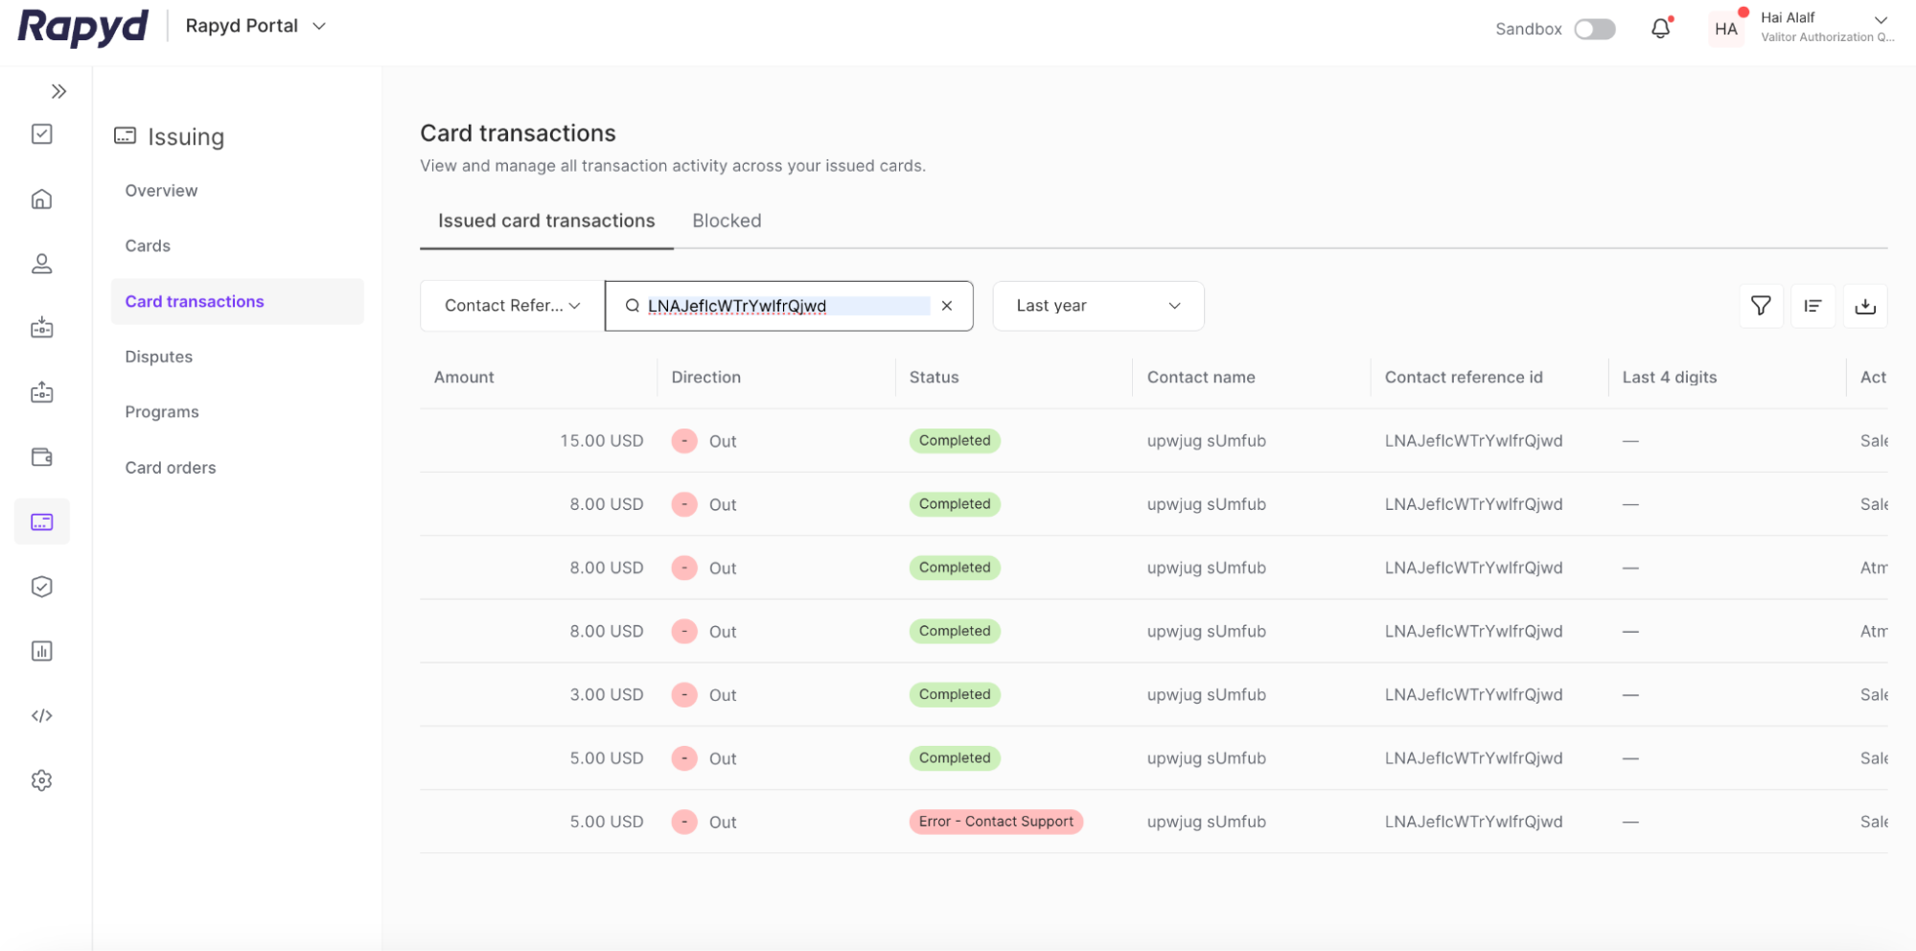Click the sort columns icon
1916x951 pixels.
pyautogui.click(x=1813, y=305)
